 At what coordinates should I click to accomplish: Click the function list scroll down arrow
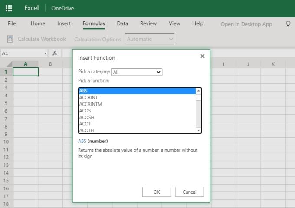[x=198, y=130]
